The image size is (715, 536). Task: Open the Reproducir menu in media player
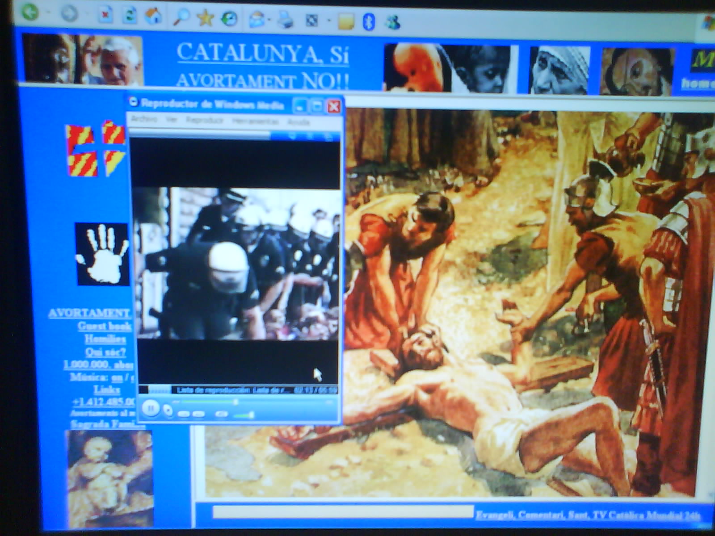pyautogui.click(x=204, y=120)
